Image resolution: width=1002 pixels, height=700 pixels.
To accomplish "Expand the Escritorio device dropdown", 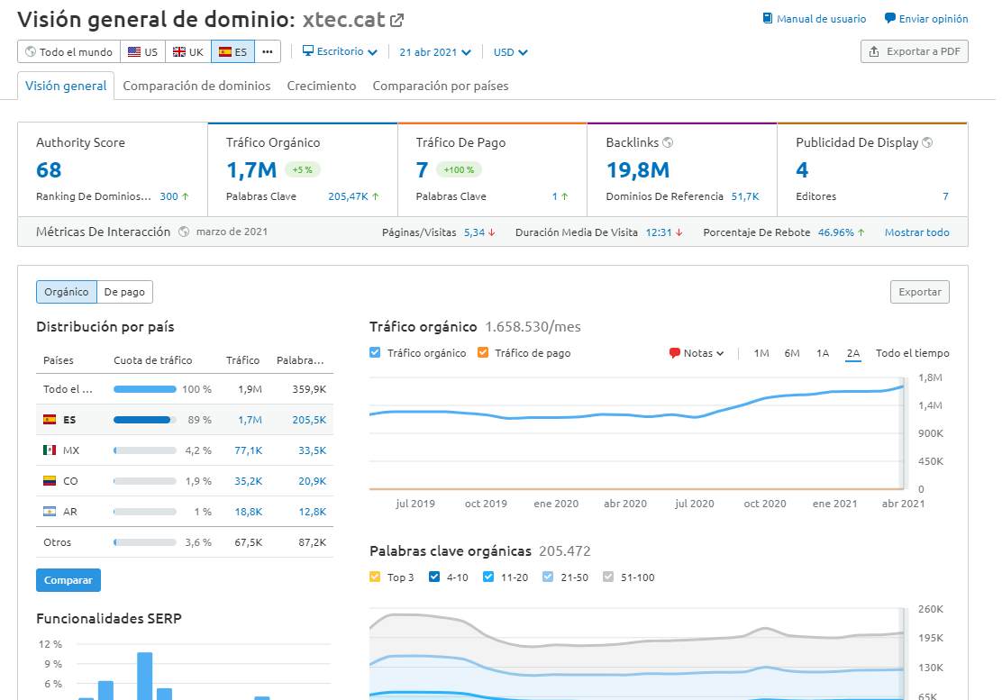I will coord(339,52).
